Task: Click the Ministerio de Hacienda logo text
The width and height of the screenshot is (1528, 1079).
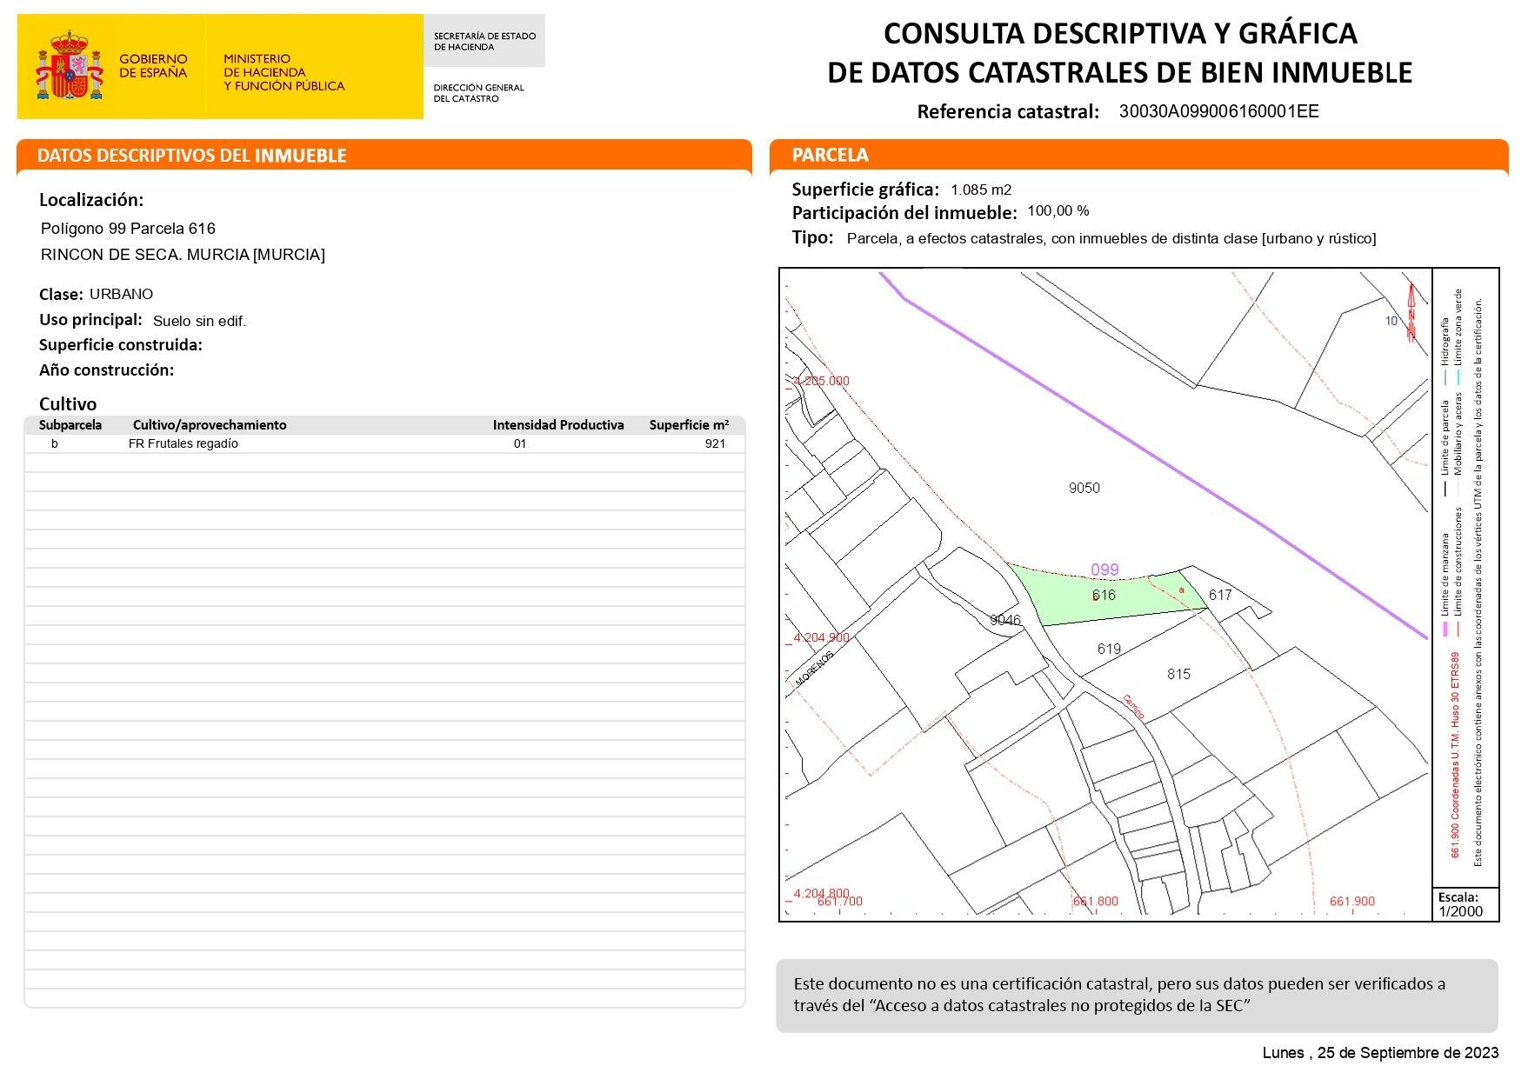Action: (284, 72)
